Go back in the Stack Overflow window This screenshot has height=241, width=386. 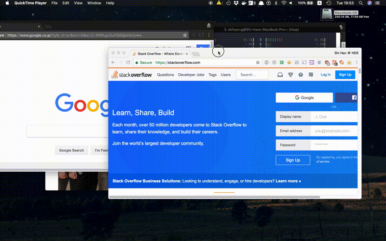(113, 63)
